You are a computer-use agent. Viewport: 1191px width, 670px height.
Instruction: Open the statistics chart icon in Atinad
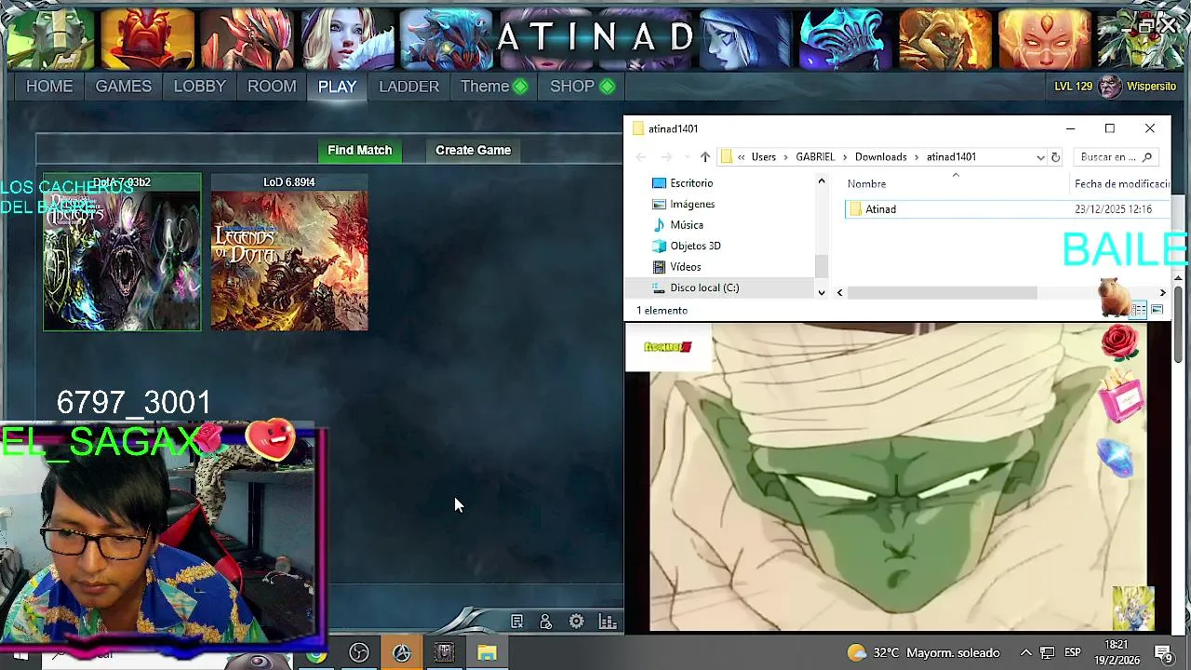point(608,622)
